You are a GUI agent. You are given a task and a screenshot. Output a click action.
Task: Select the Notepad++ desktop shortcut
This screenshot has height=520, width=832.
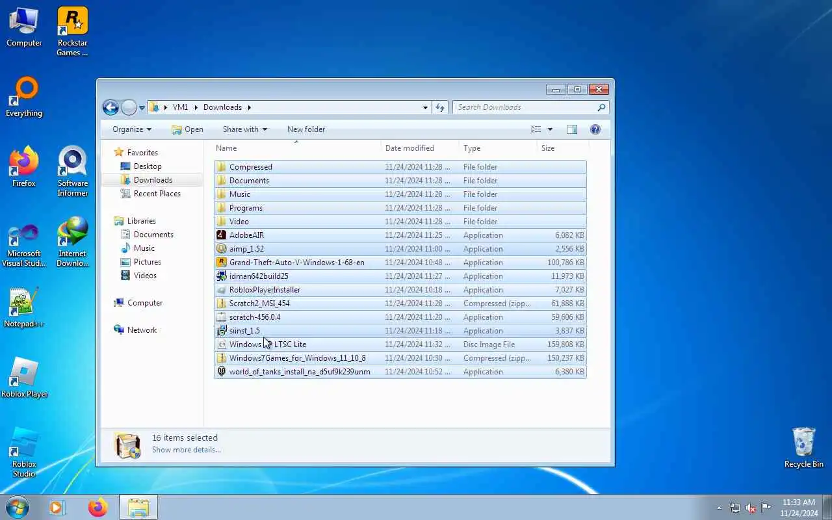24,308
